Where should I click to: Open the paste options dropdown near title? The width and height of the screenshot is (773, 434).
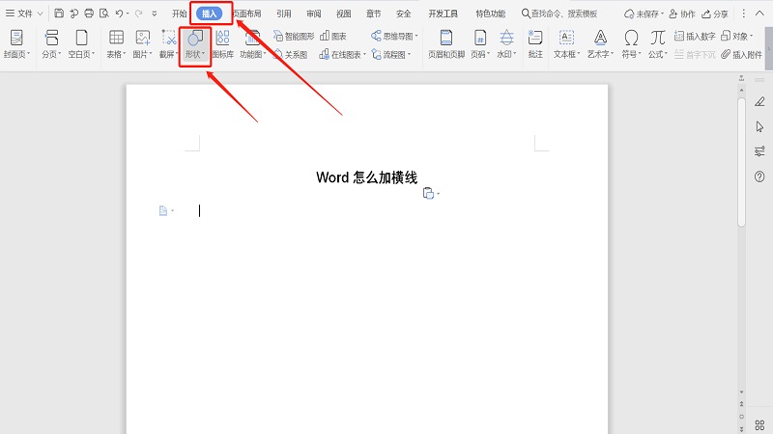(x=431, y=194)
